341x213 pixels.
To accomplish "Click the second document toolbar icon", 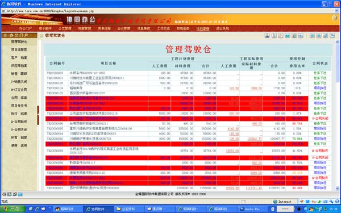I will coord(274,36).
